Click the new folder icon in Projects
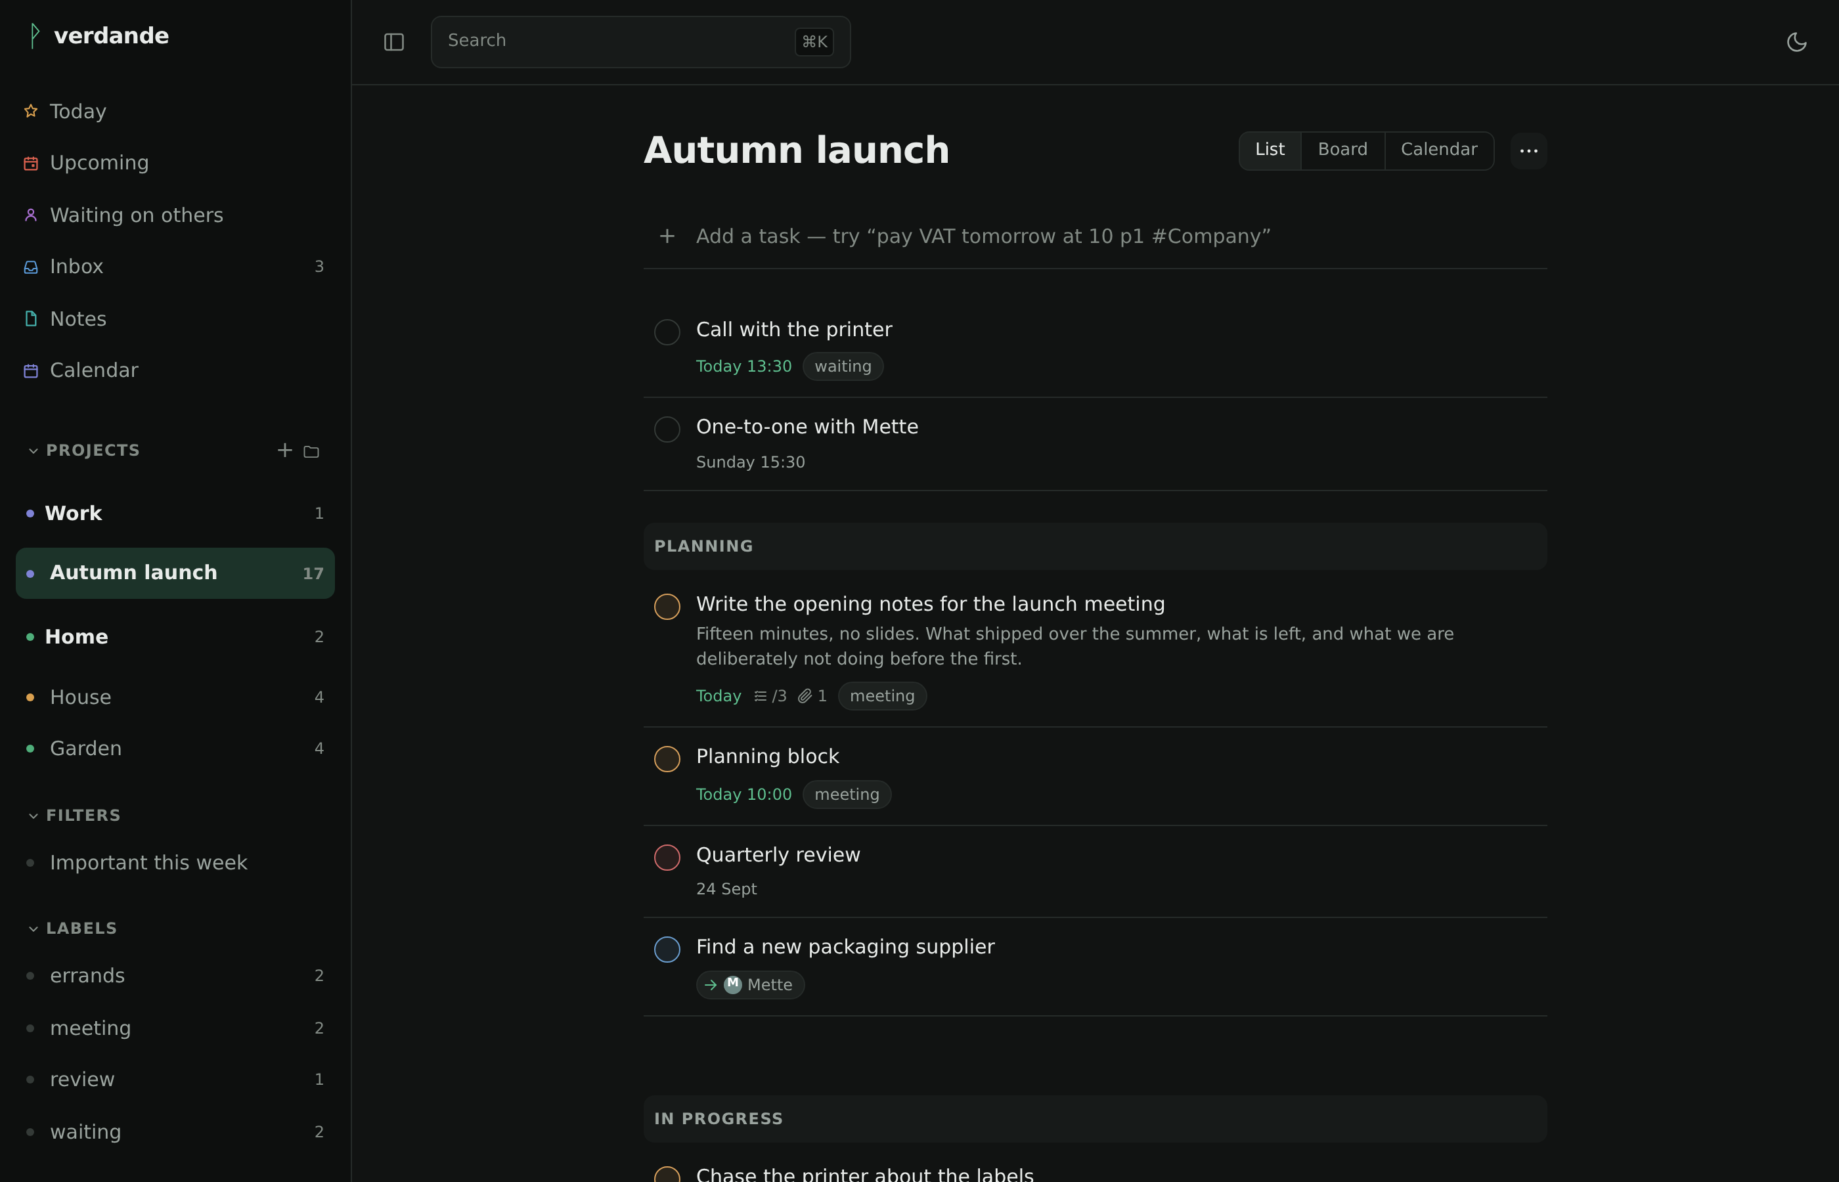The height and width of the screenshot is (1182, 1839). [x=311, y=451]
